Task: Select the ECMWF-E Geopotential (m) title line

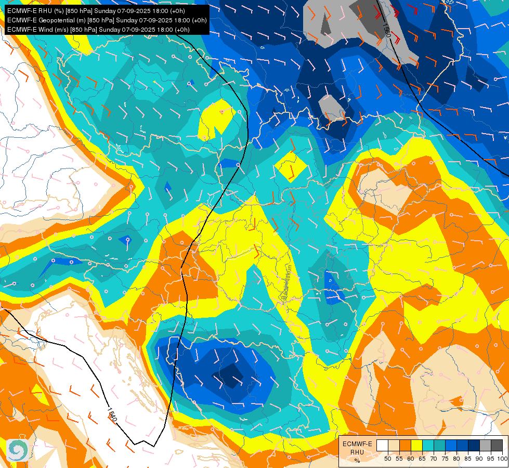Action: tap(107, 20)
